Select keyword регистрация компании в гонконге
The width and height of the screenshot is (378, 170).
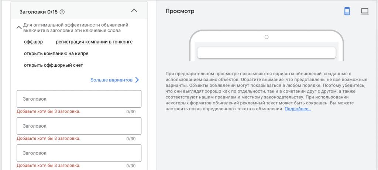coord(94,42)
